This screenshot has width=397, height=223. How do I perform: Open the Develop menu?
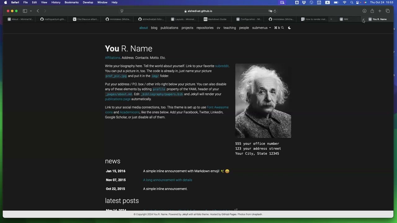coord(88,2)
